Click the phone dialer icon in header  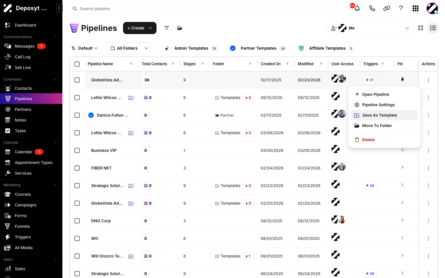pos(372,8)
